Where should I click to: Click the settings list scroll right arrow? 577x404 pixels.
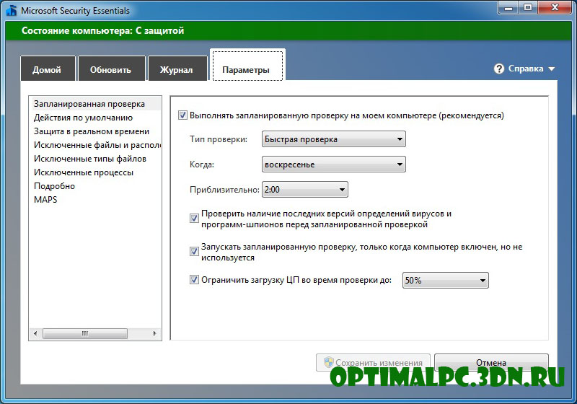point(155,333)
